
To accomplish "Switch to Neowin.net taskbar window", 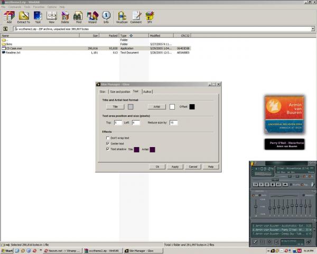I will (63, 251).
